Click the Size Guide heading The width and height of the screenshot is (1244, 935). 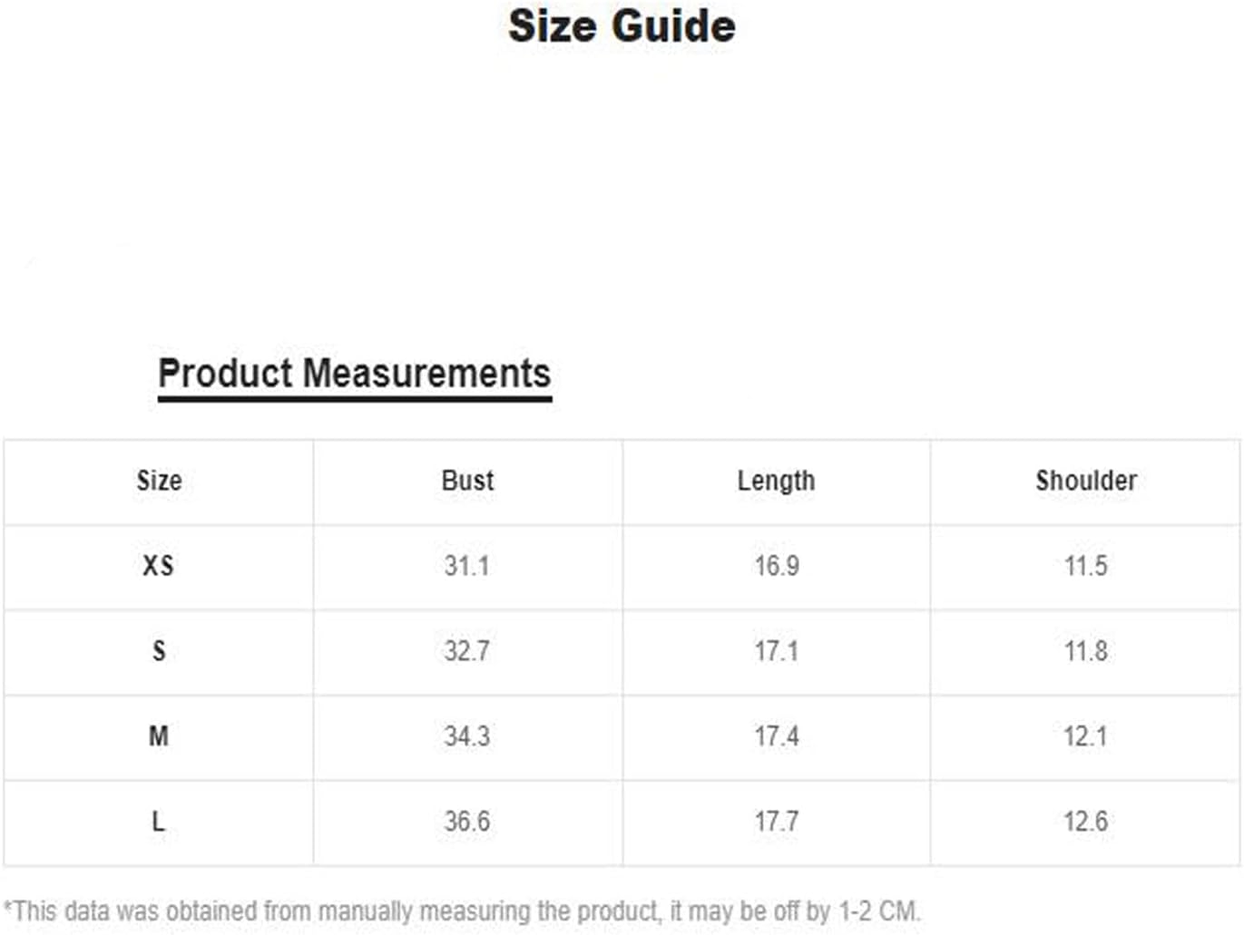coord(622,25)
